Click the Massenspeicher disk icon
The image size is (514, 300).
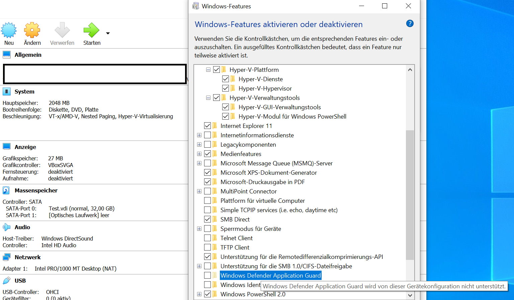click(x=7, y=190)
